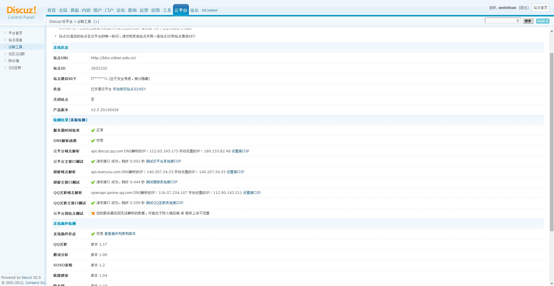
Task: Open the 用户 top menu
Action: [98, 10]
